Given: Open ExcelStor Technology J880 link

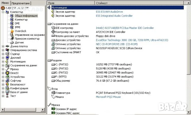Looking at the screenshot, I should coord(132,40).
